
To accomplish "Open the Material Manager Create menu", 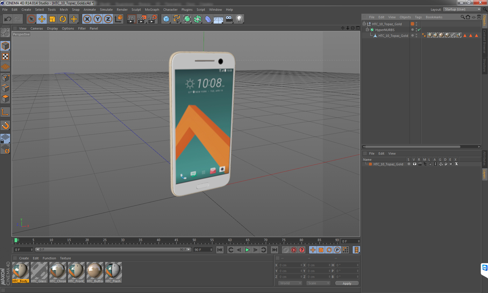I will coord(24,258).
